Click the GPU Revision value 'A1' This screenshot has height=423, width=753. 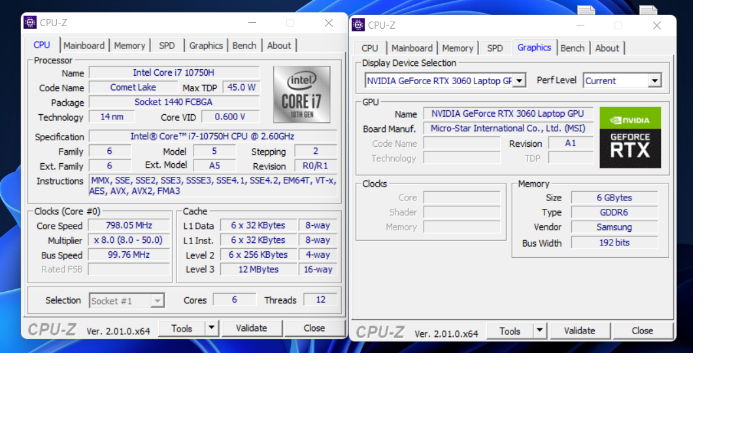pyautogui.click(x=571, y=143)
